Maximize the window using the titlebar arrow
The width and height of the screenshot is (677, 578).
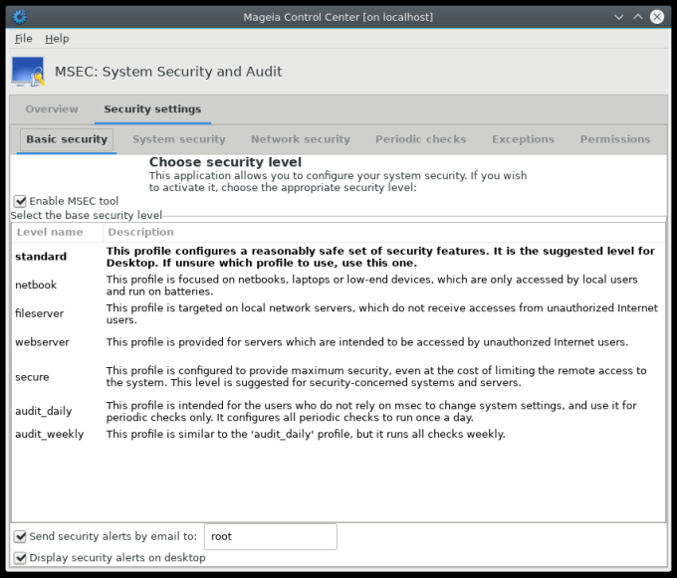[637, 17]
